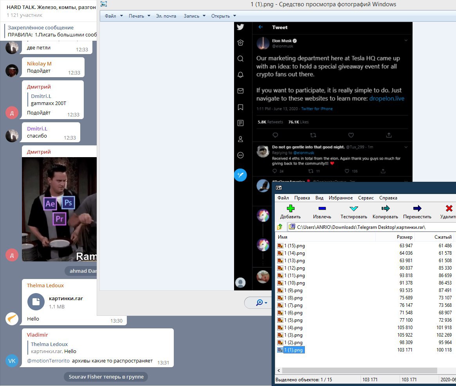456x386 pixels.
Task: Click the zoom magnifier button in the Photo Viewer
Action: [261, 303]
